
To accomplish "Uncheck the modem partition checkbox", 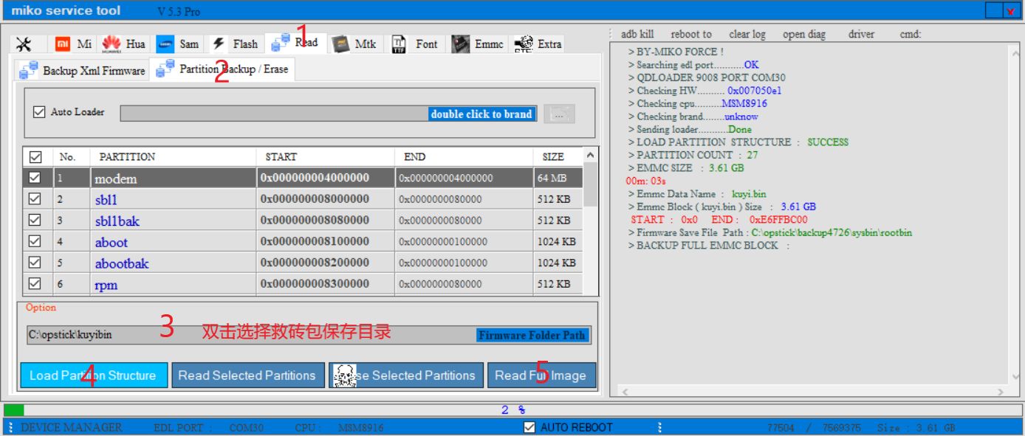I will [35, 177].
